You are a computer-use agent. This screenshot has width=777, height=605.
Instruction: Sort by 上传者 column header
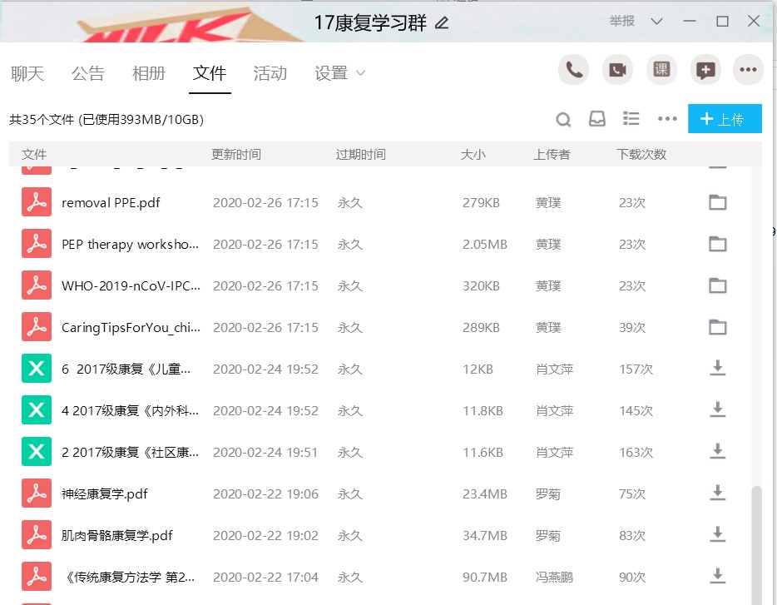tap(552, 154)
